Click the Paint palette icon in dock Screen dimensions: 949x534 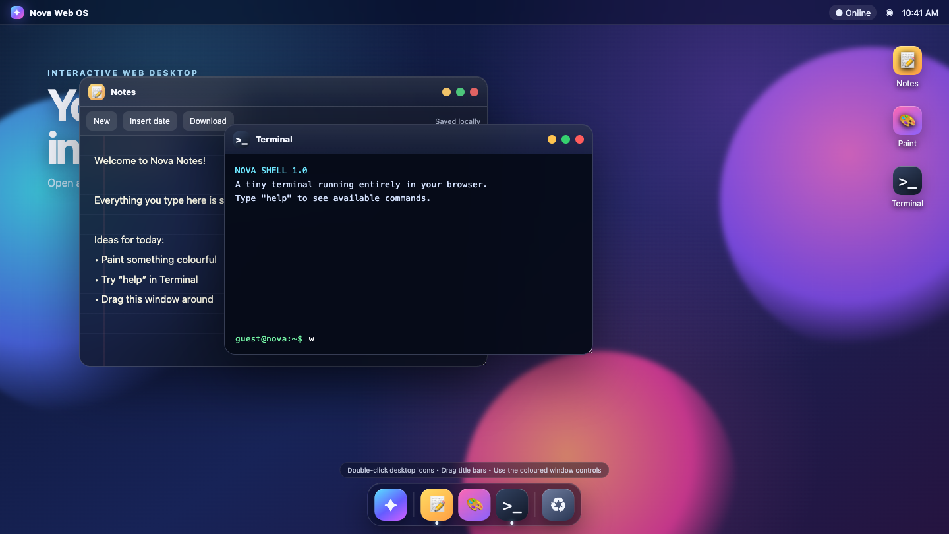pyautogui.click(x=474, y=505)
